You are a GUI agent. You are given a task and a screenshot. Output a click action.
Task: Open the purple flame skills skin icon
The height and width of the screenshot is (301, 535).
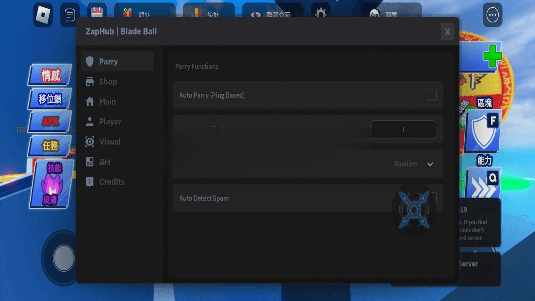pyautogui.click(x=51, y=184)
